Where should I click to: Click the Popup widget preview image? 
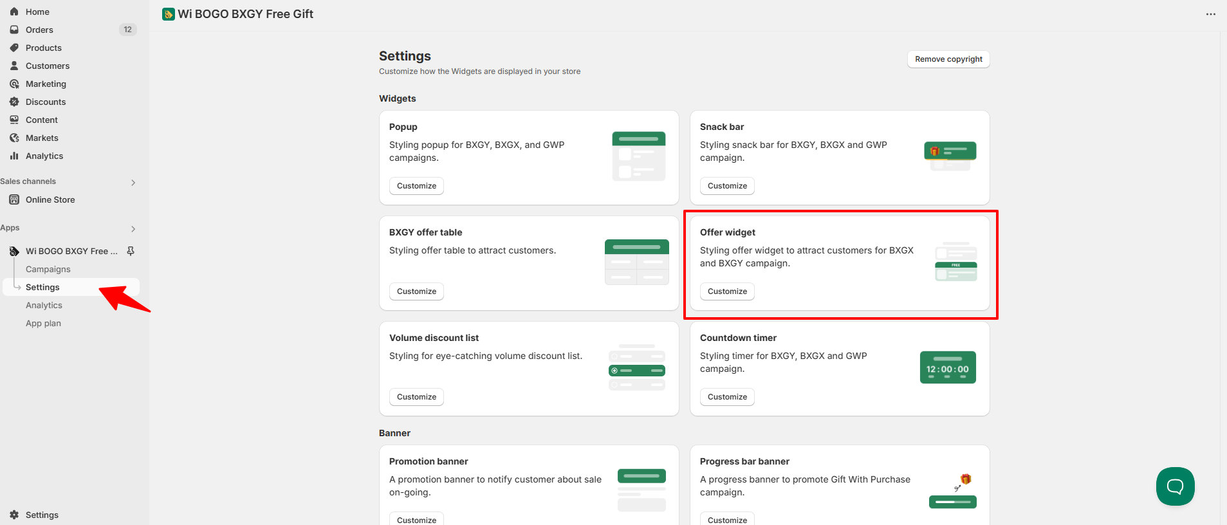(638, 156)
